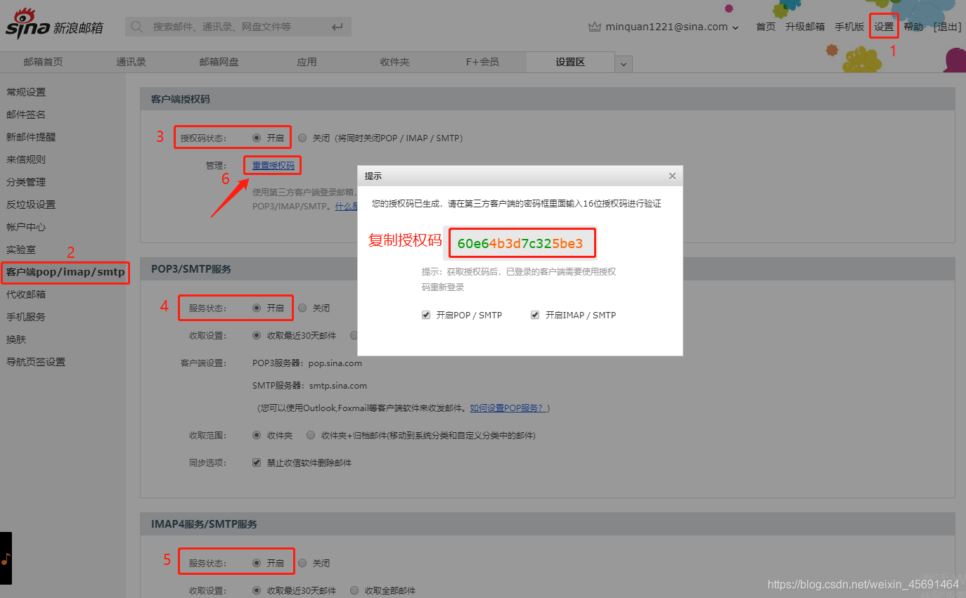Click the 升级邮箱 link
966x598 pixels.
click(805, 27)
